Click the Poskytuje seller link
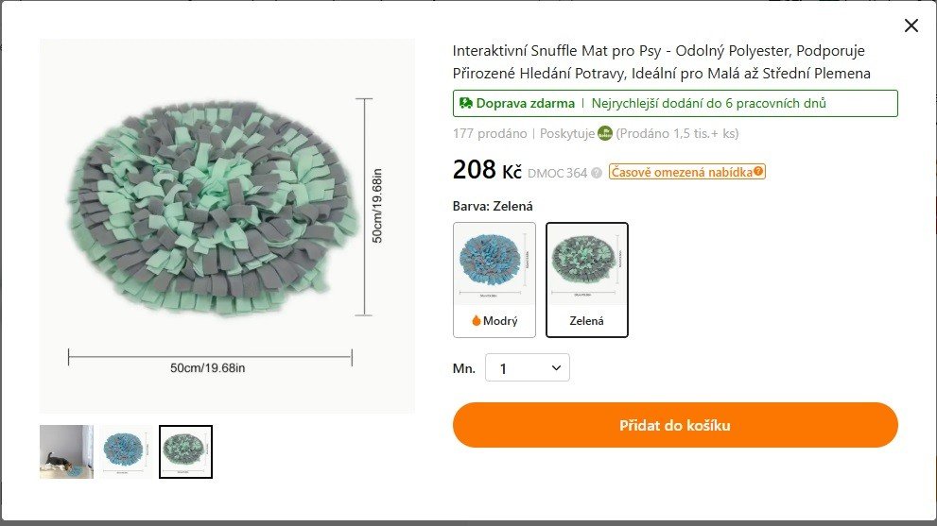 [x=566, y=133]
